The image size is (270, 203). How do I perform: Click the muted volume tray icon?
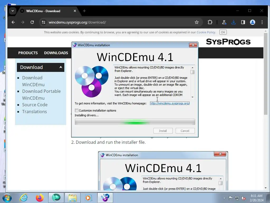click(x=243, y=198)
